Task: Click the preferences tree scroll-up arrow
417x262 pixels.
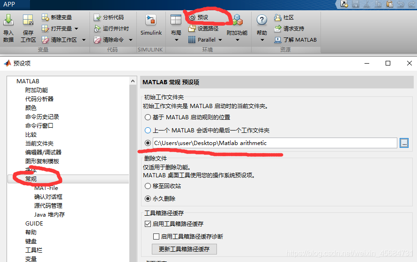Action: [133, 81]
